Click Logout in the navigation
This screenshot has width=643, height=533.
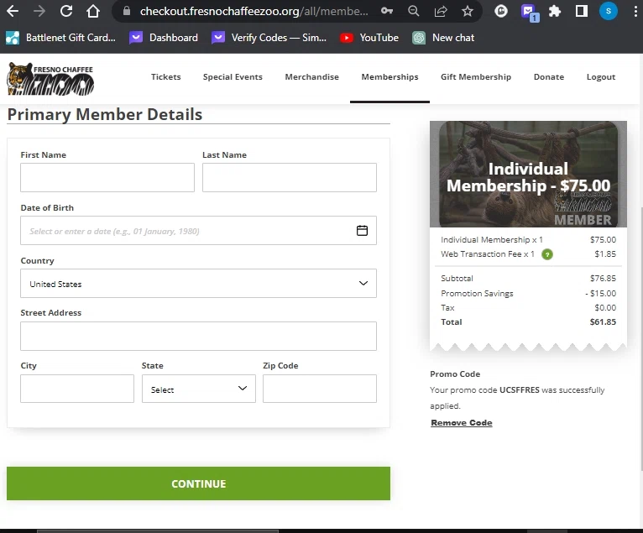point(601,77)
